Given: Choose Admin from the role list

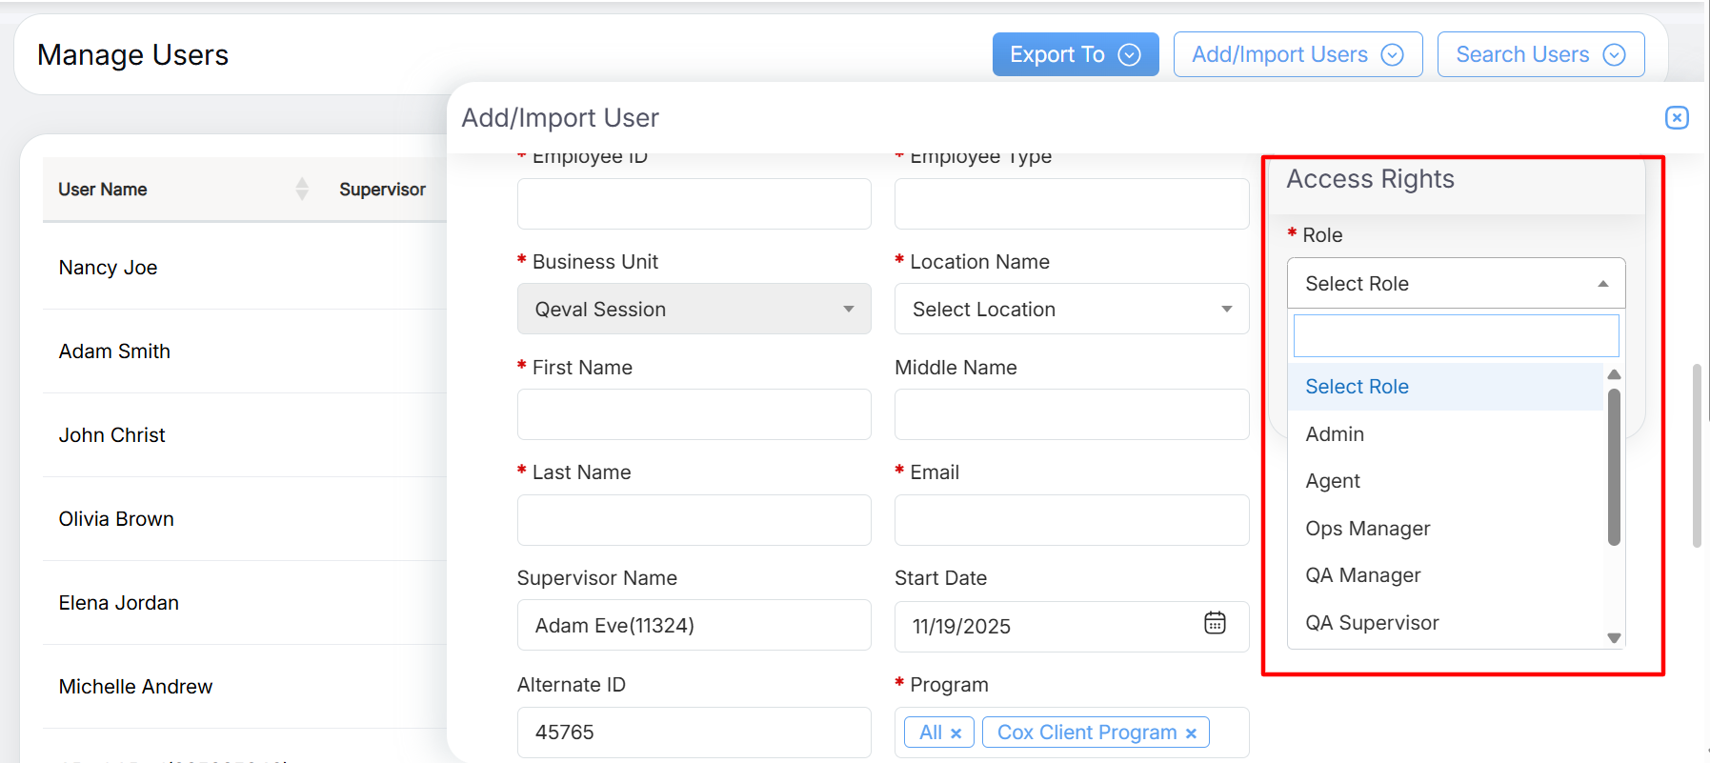Looking at the screenshot, I should coord(1335,434).
